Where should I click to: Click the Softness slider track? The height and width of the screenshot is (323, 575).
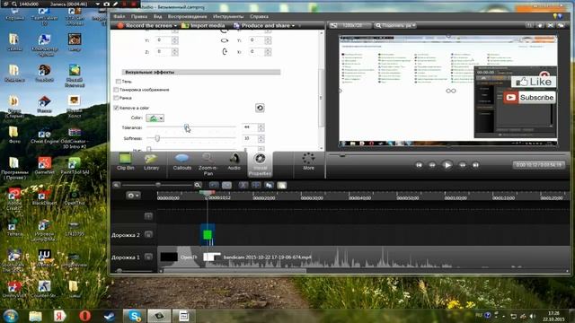coord(191,138)
